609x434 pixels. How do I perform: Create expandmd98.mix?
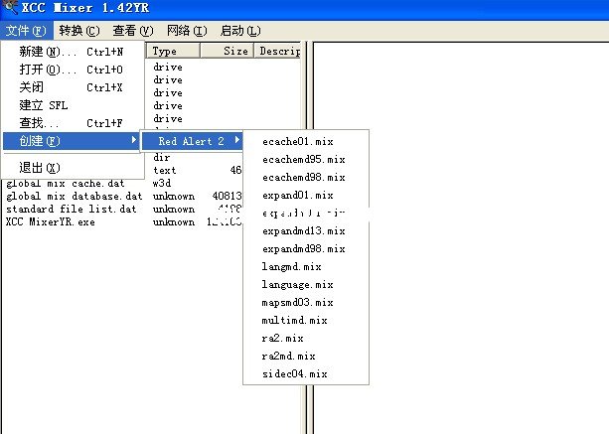pyautogui.click(x=306, y=249)
